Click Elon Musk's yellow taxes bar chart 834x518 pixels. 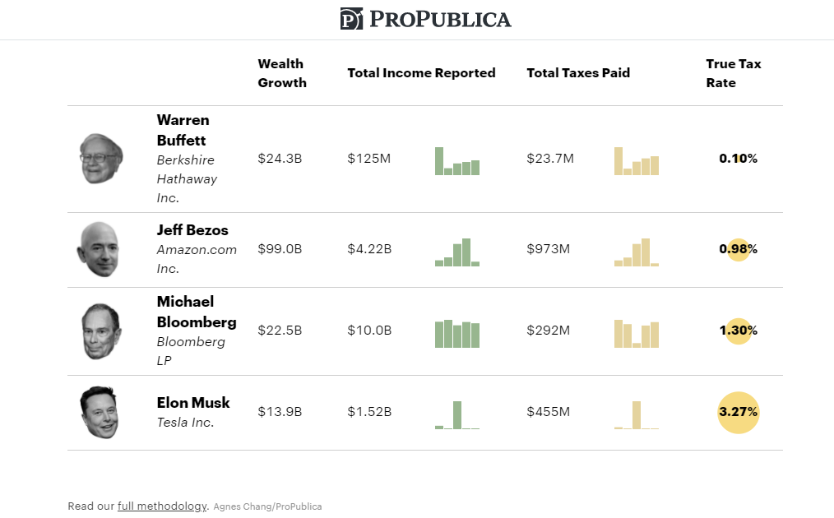[x=636, y=414]
